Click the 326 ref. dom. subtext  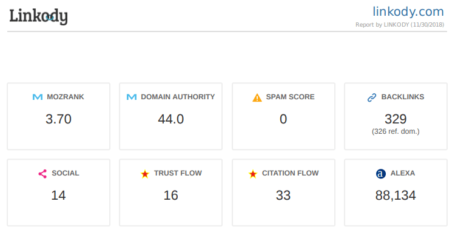click(x=396, y=132)
